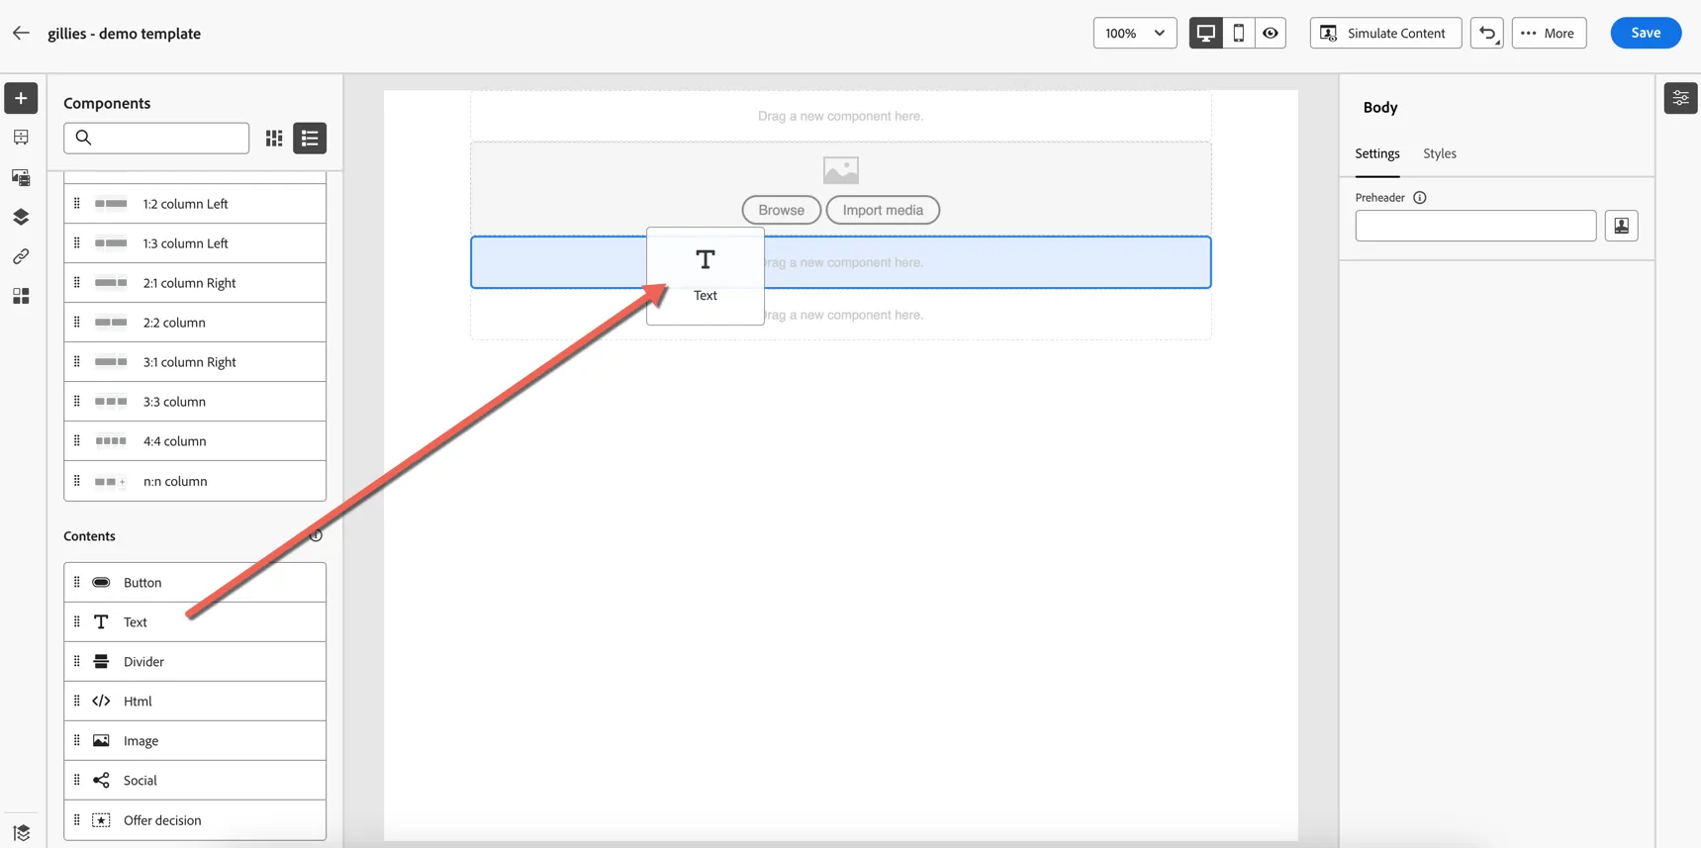Open the navigation tree sidebar icon

(21, 138)
